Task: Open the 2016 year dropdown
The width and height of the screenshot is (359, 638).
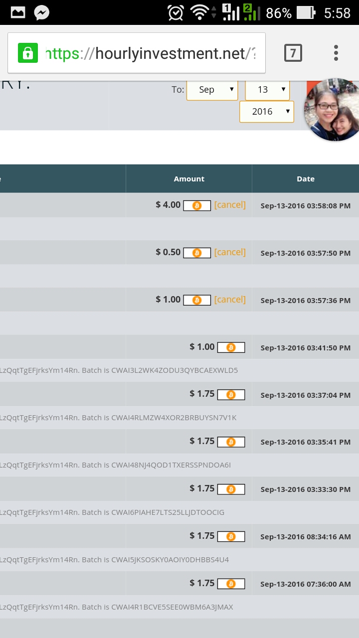Action: (x=266, y=112)
